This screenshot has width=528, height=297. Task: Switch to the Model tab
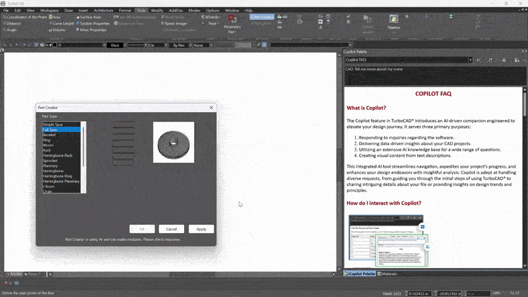(14, 274)
